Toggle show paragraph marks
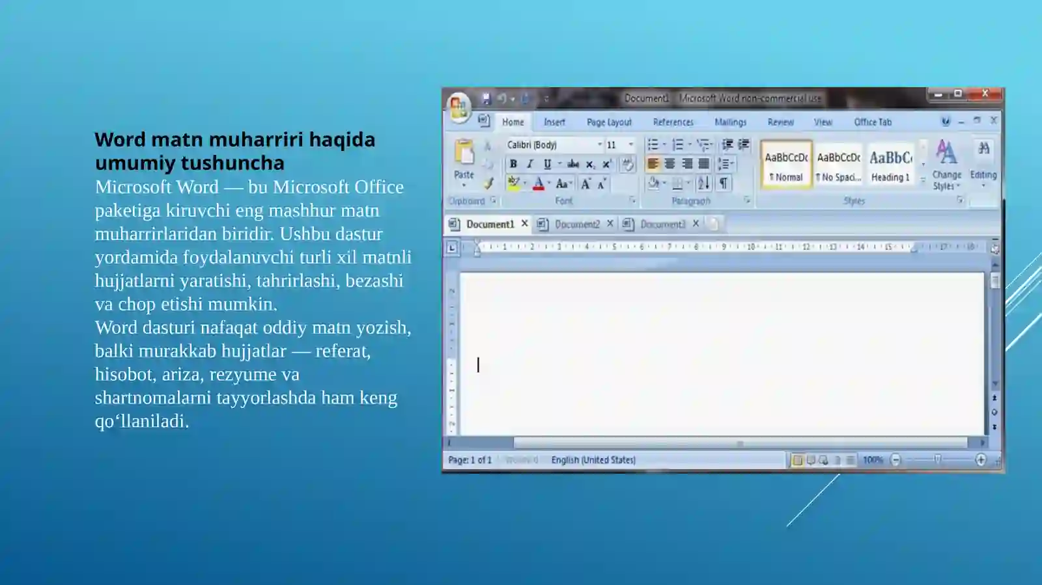 point(724,184)
